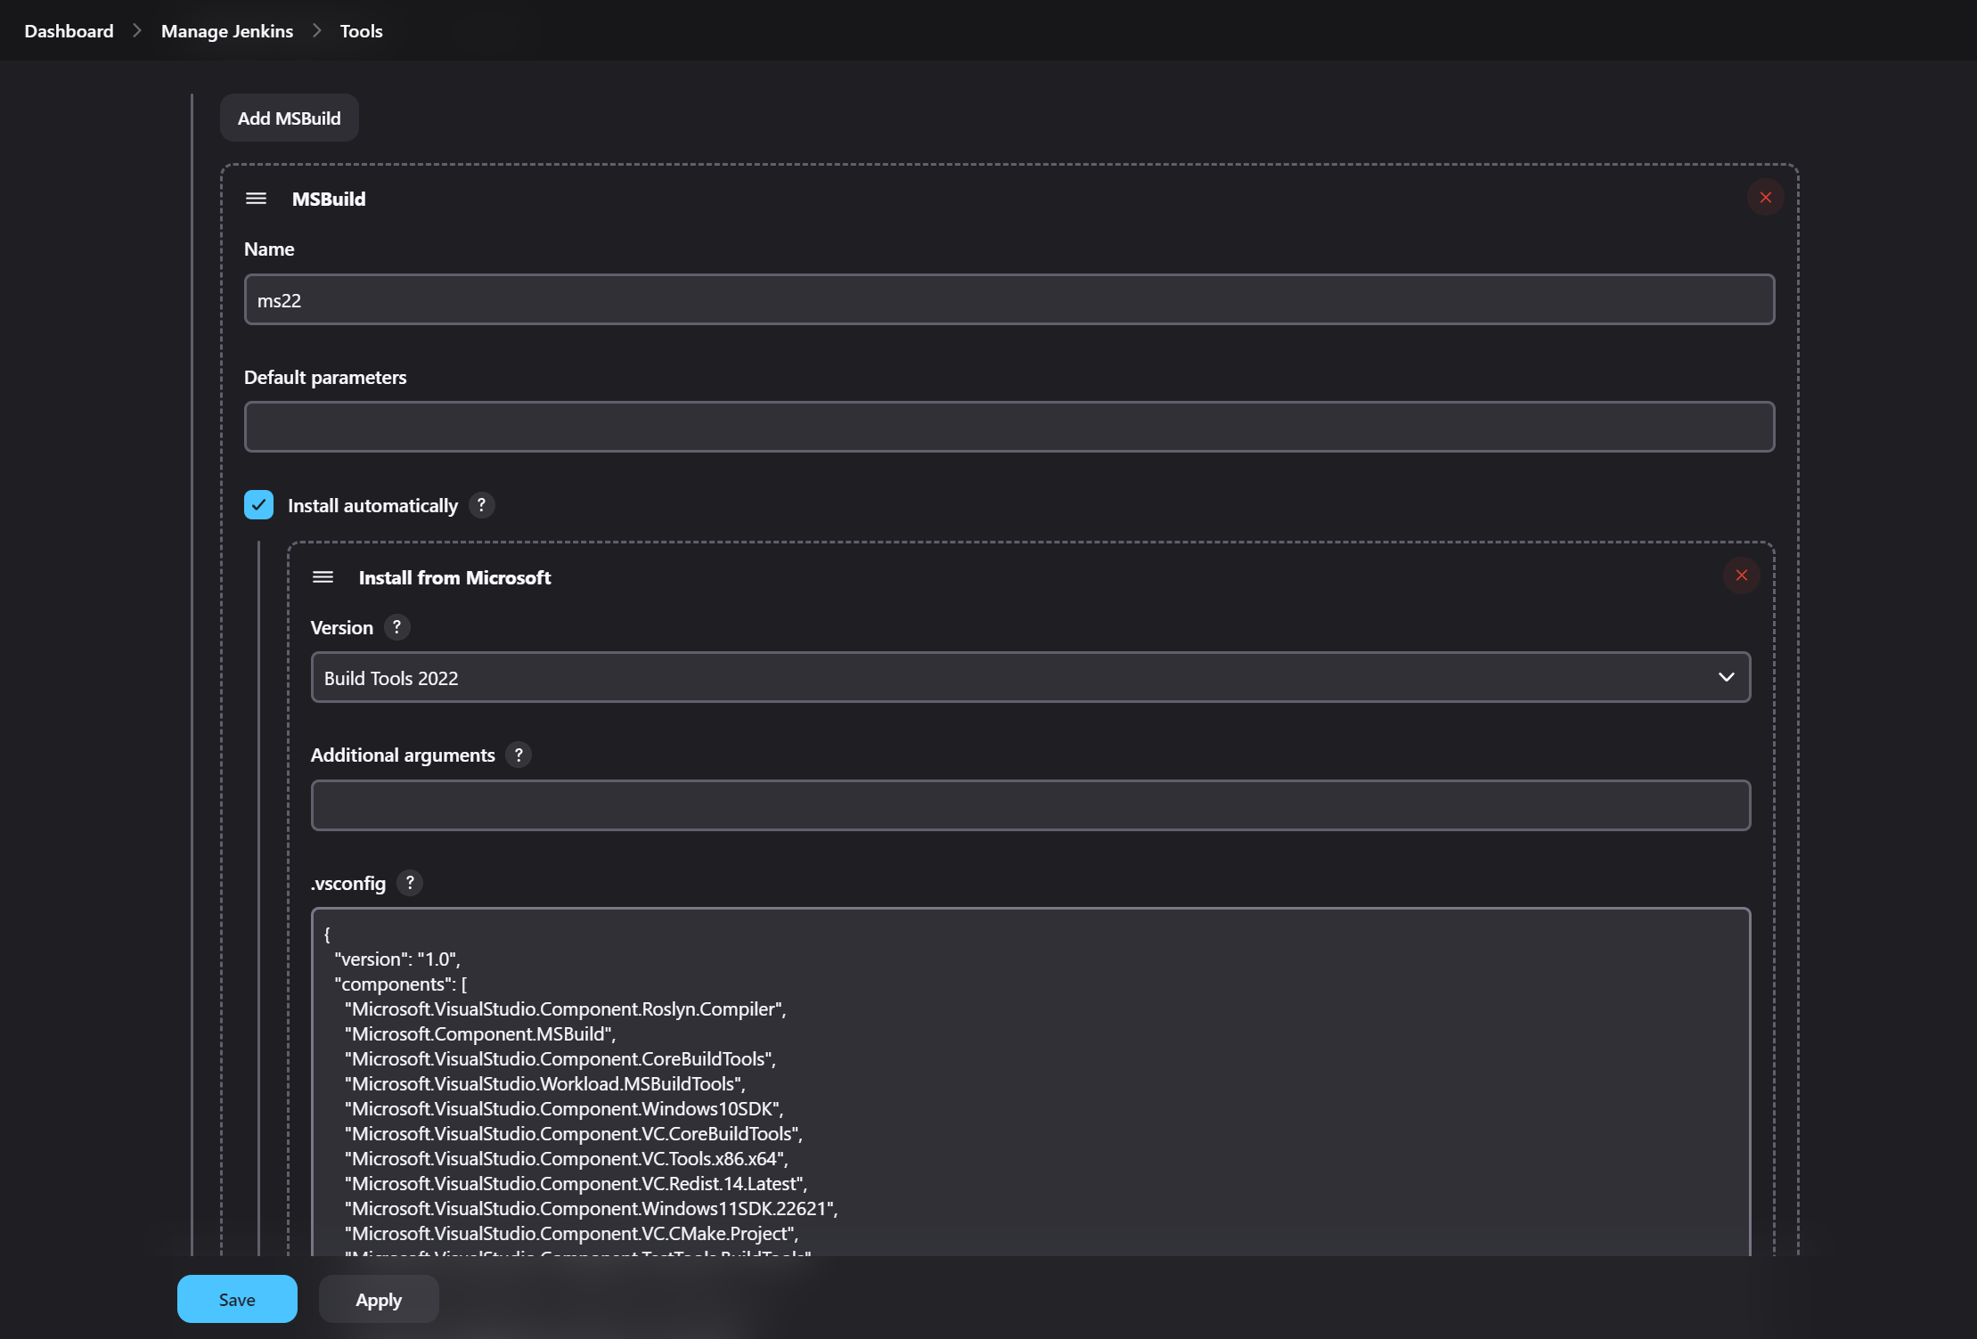This screenshot has width=1977, height=1339.
Task: Click the Version dropdown chevron arrow
Action: pyautogui.click(x=1726, y=678)
